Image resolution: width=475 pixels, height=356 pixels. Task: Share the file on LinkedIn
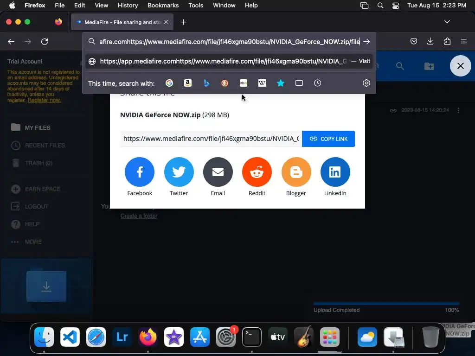point(335,172)
